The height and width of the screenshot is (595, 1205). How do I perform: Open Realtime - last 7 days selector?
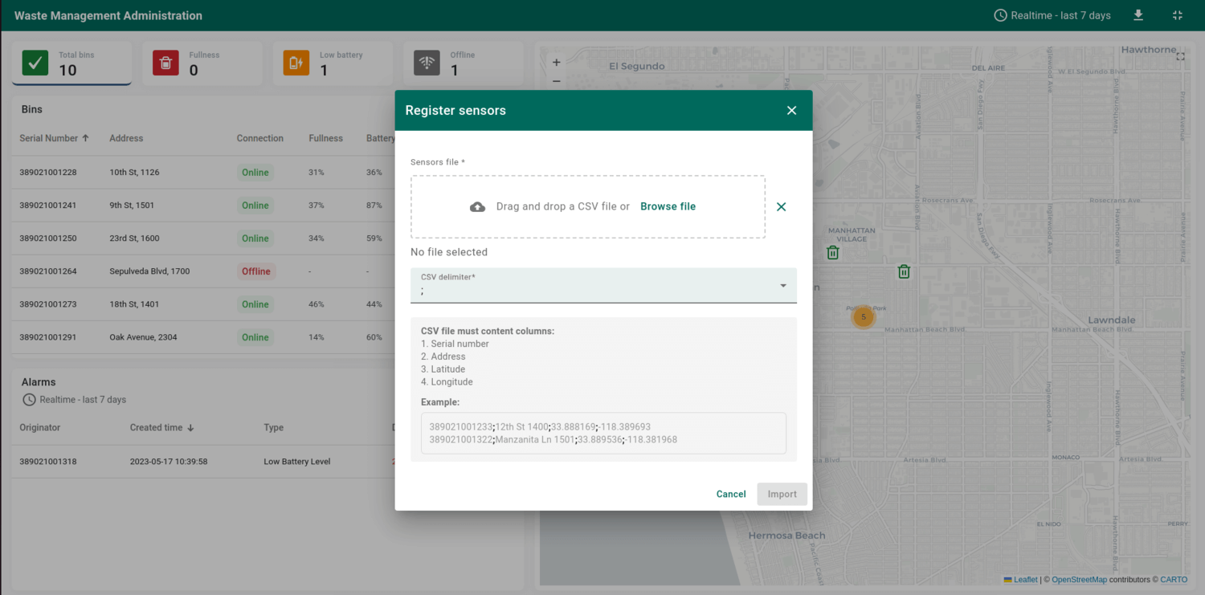1052,15
